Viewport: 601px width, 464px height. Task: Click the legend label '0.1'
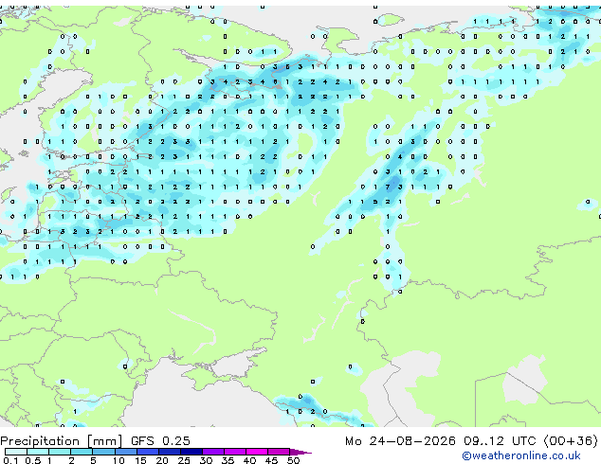pos(10,460)
